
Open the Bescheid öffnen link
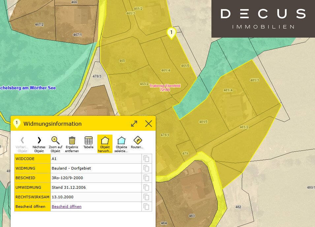(67, 207)
